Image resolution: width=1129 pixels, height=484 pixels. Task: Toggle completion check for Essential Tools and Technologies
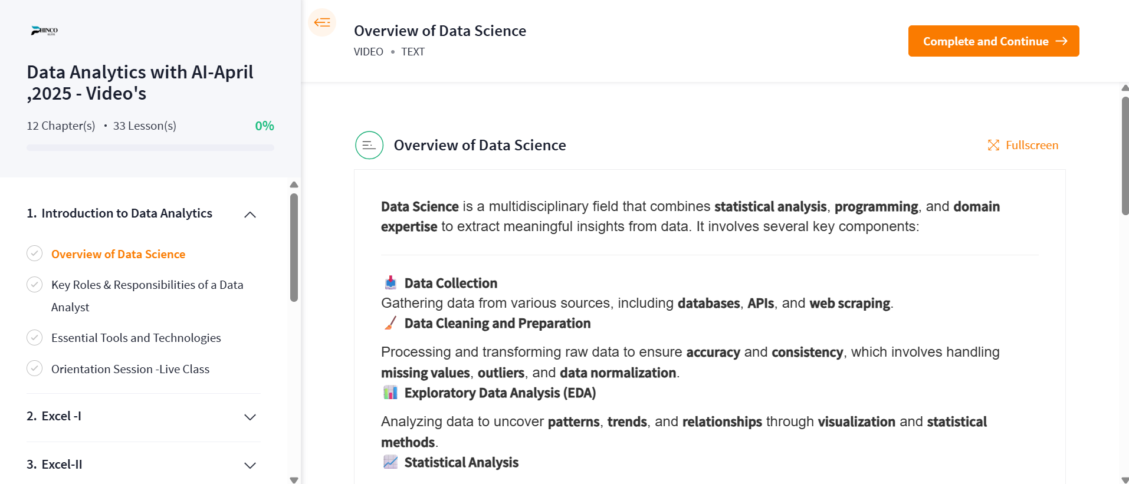(35, 338)
